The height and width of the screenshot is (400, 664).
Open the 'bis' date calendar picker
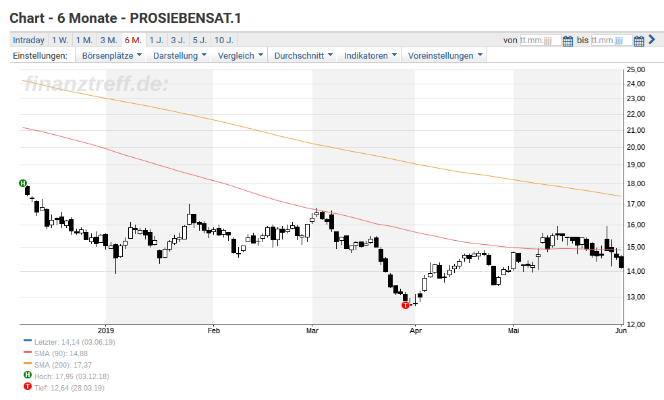tap(639, 40)
